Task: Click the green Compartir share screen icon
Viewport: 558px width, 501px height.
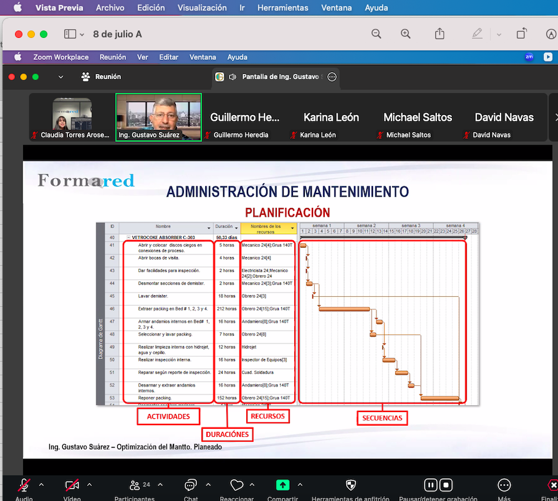Action: 282,485
